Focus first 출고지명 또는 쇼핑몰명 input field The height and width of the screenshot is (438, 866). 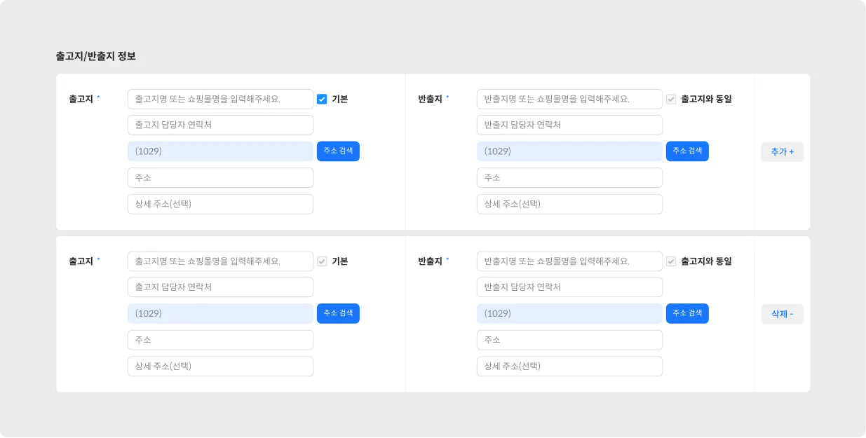coord(220,99)
